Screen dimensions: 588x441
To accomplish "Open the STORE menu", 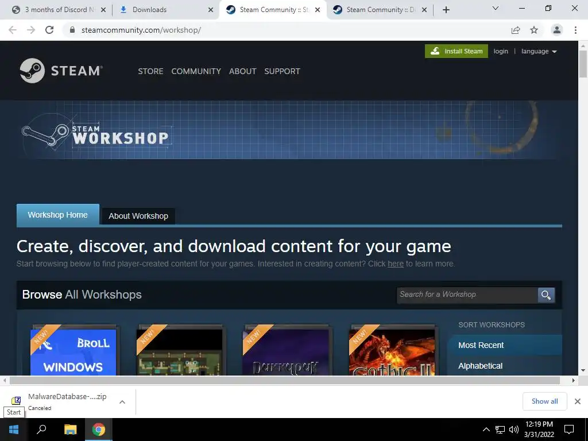I will pyautogui.click(x=150, y=71).
